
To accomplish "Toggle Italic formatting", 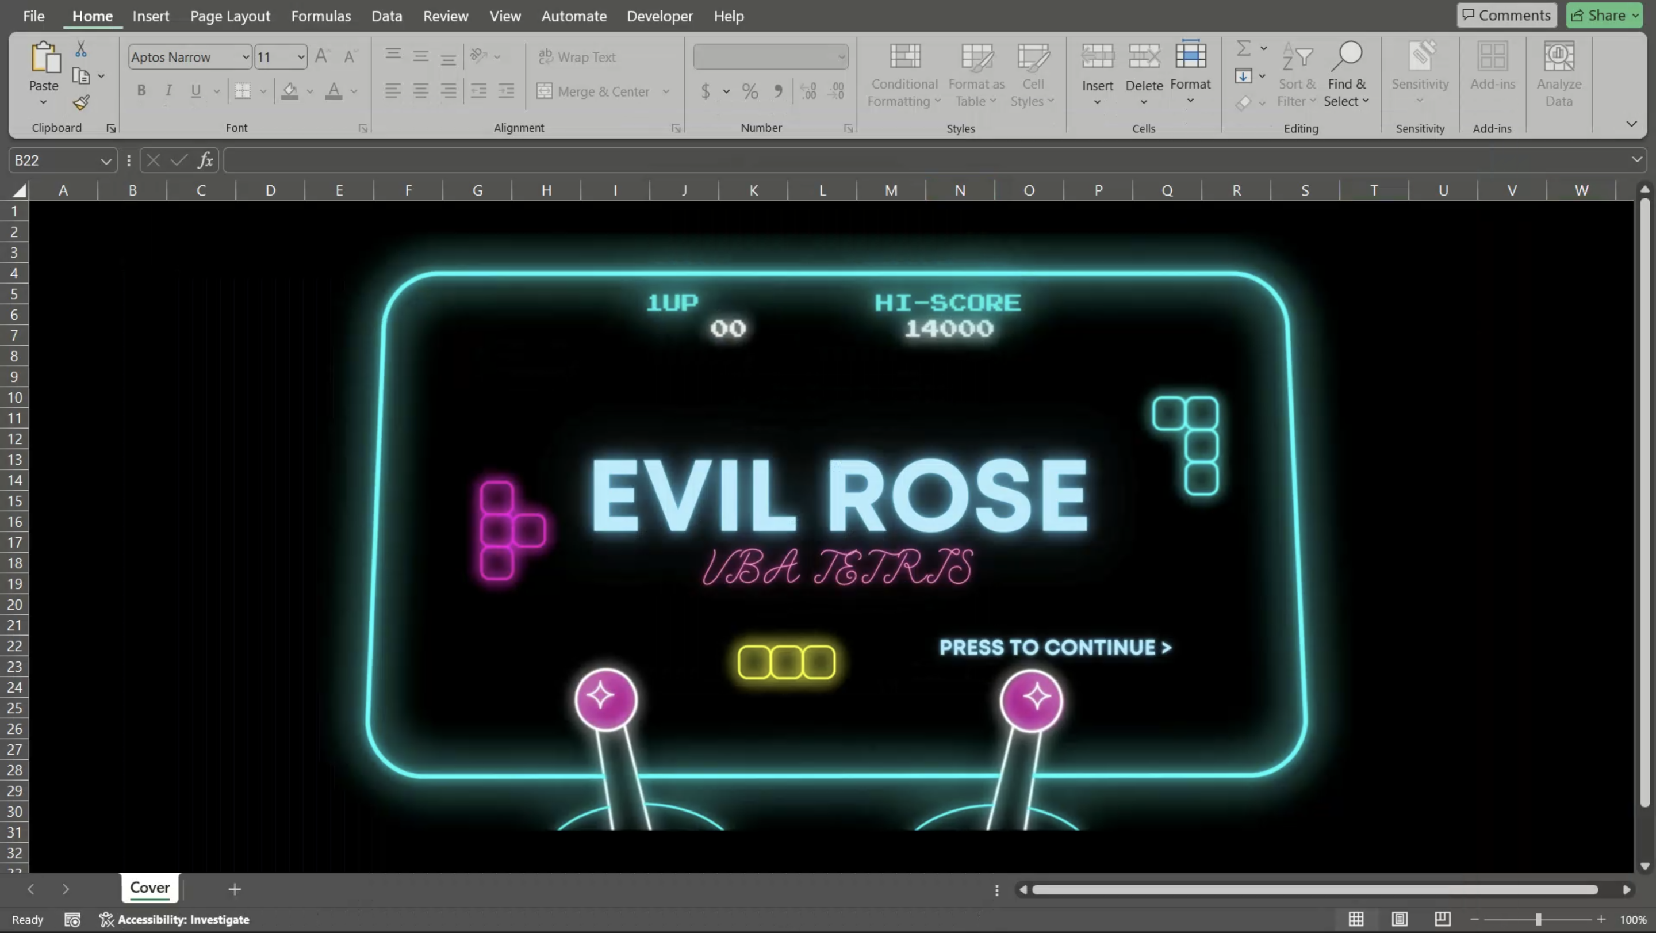I will (x=168, y=91).
